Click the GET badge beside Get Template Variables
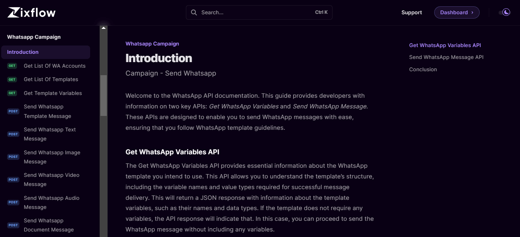 point(12,93)
